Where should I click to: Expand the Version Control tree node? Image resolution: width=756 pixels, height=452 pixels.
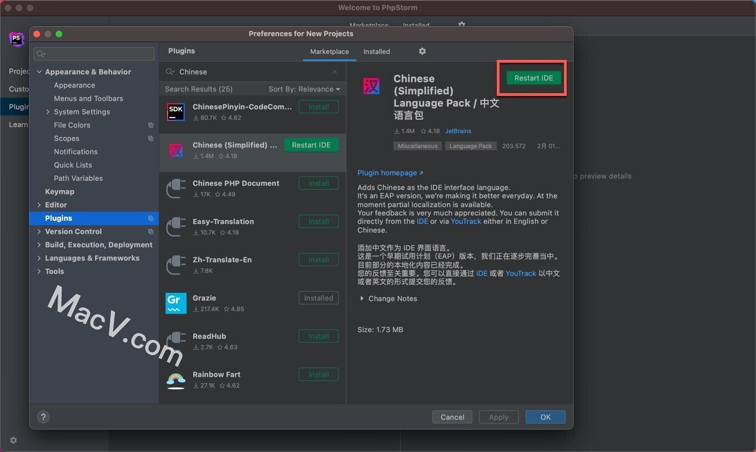(x=39, y=232)
